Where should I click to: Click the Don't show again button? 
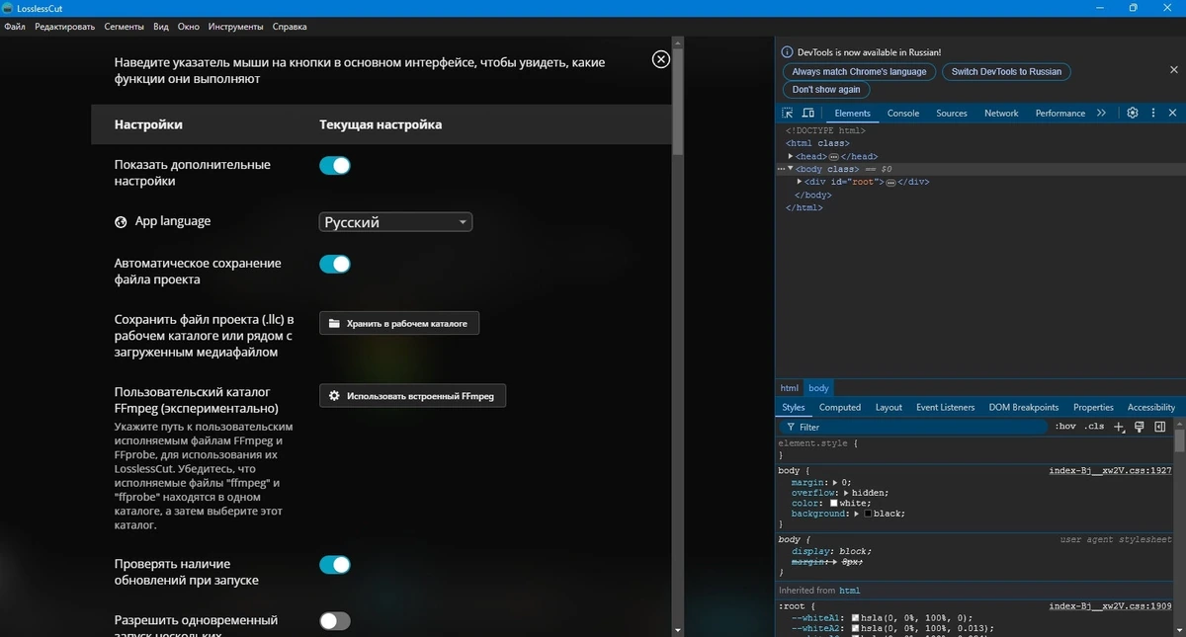coord(826,89)
